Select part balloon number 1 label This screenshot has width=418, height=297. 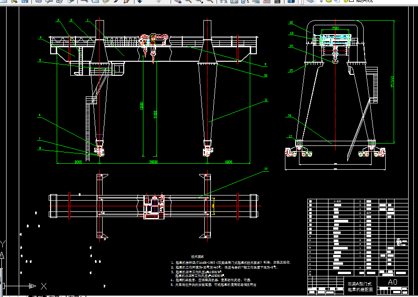click(88, 20)
